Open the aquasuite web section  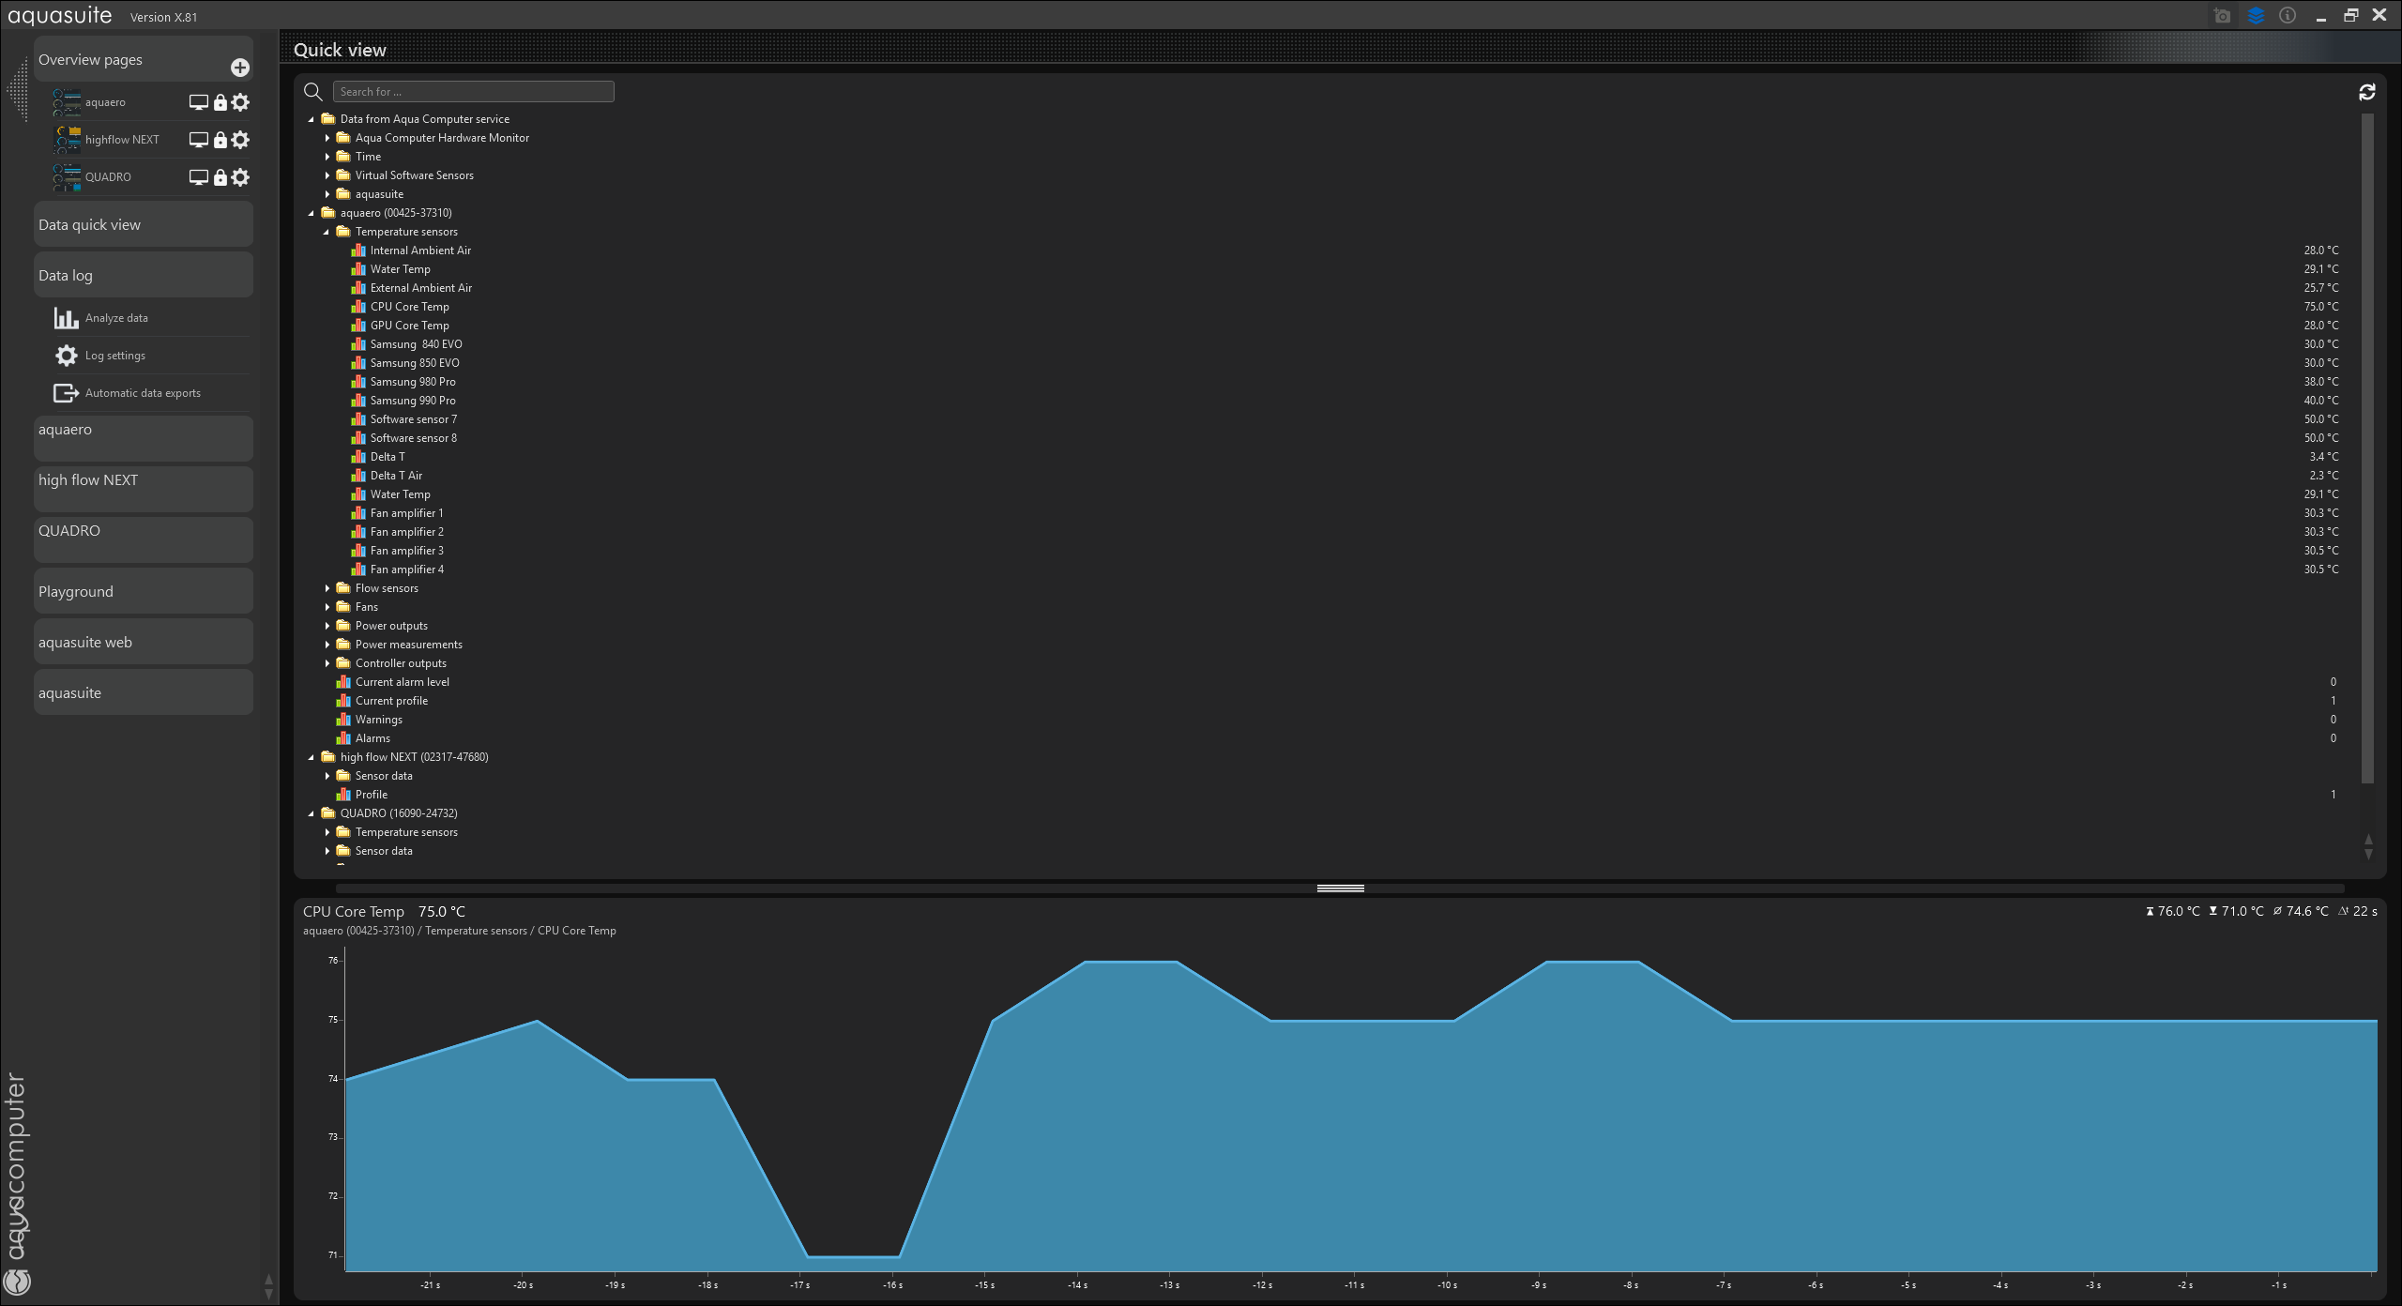144,642
